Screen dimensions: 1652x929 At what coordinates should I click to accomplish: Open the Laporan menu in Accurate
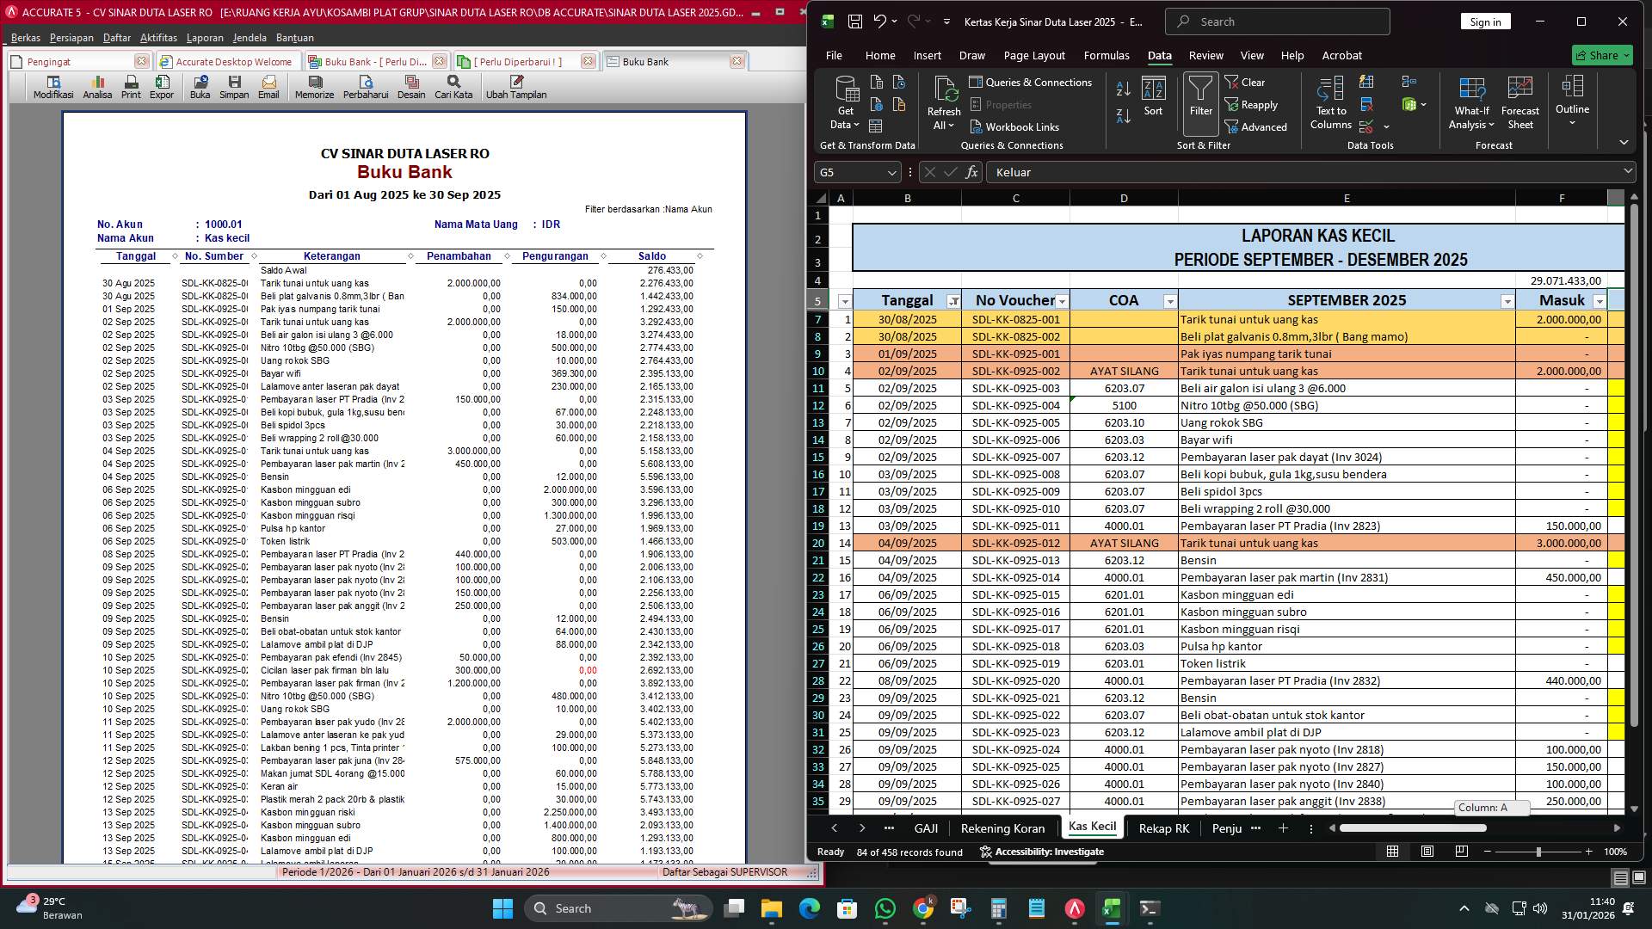click(x=206, y=38)
